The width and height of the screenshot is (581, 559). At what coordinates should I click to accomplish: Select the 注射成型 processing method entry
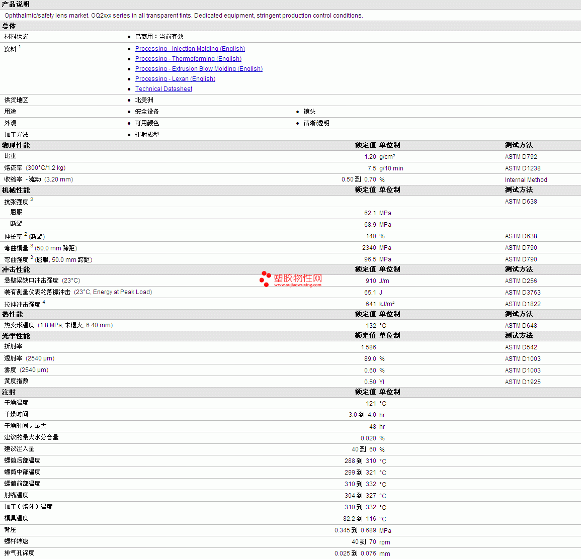point(147,134)
